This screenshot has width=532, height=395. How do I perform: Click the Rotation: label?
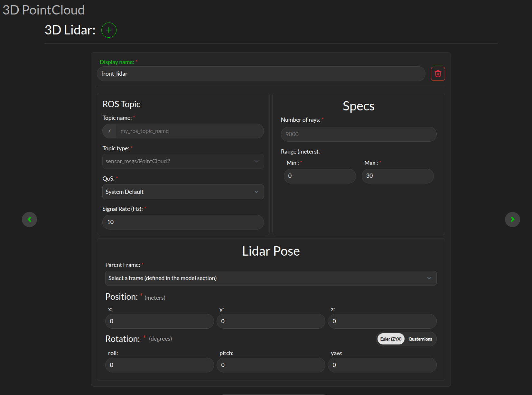[x=123, y=339]
